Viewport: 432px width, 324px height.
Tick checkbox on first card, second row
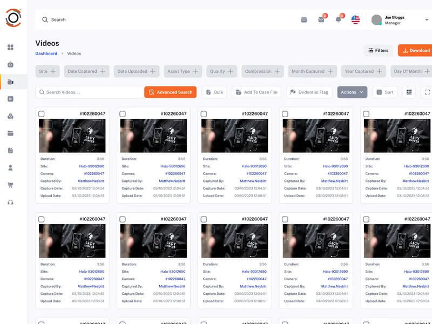coord(42,219)
